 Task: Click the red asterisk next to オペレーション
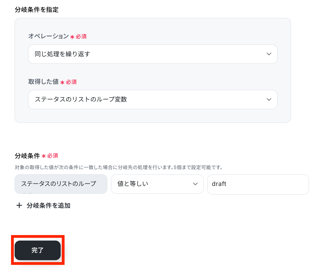click(x=72, y=37)
